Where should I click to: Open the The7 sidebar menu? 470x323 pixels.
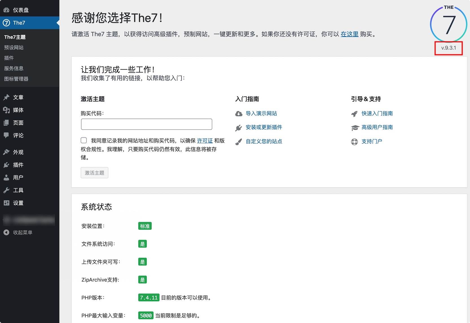[x=30, y=23]
